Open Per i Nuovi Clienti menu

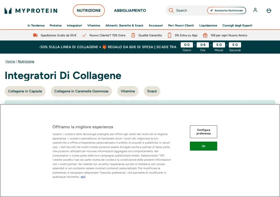coord(181,26)
